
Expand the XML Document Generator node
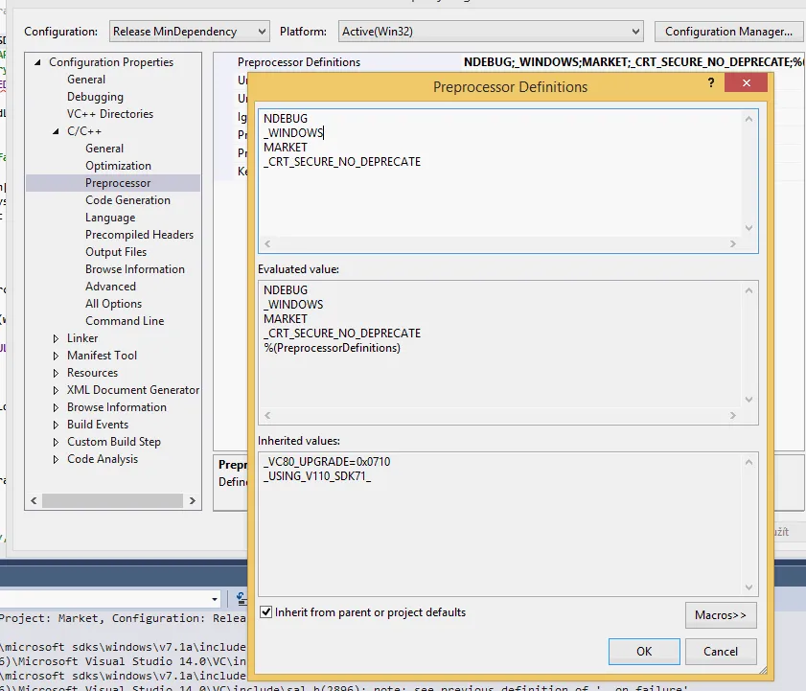coord(56,390)
